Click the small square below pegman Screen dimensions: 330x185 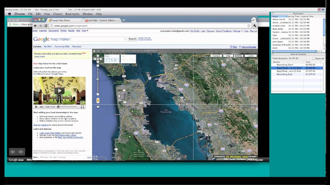coord(98,107)
